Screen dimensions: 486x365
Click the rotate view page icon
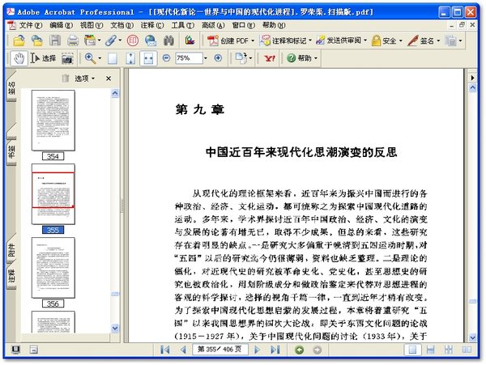(x=241, y=58)
